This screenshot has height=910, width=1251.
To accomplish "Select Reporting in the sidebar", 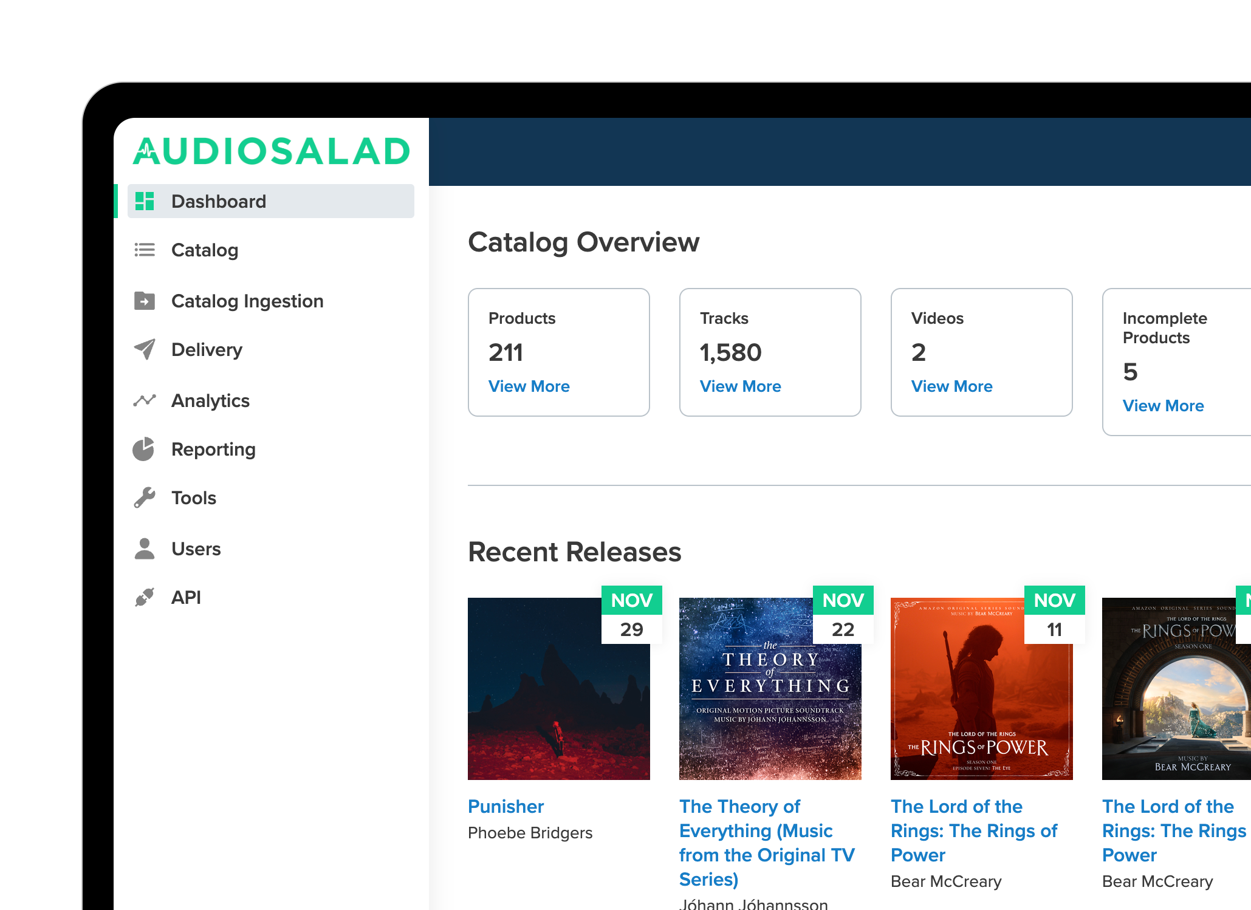I will (213, 449).
